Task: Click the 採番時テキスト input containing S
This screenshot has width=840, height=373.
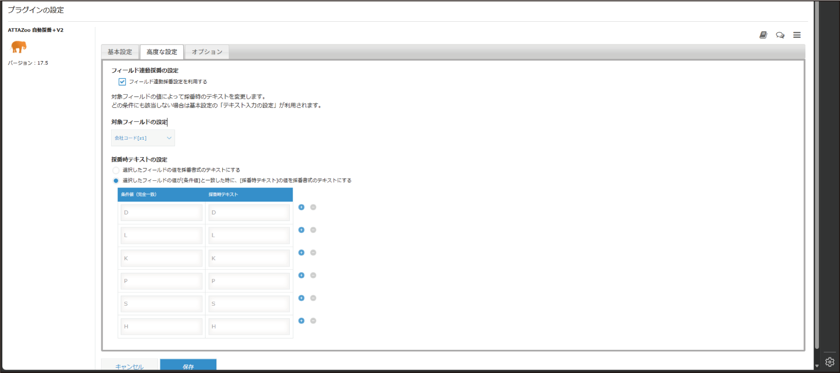Action: coord(249,303)
